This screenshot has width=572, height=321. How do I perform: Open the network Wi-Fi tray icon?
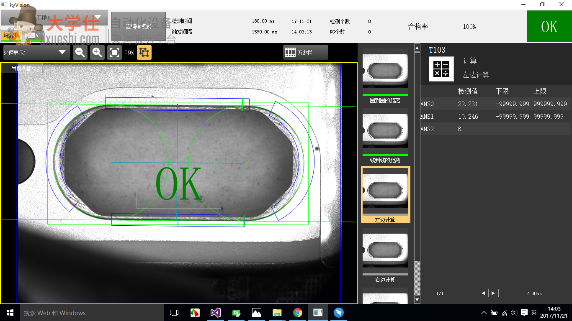pos(505,313)
